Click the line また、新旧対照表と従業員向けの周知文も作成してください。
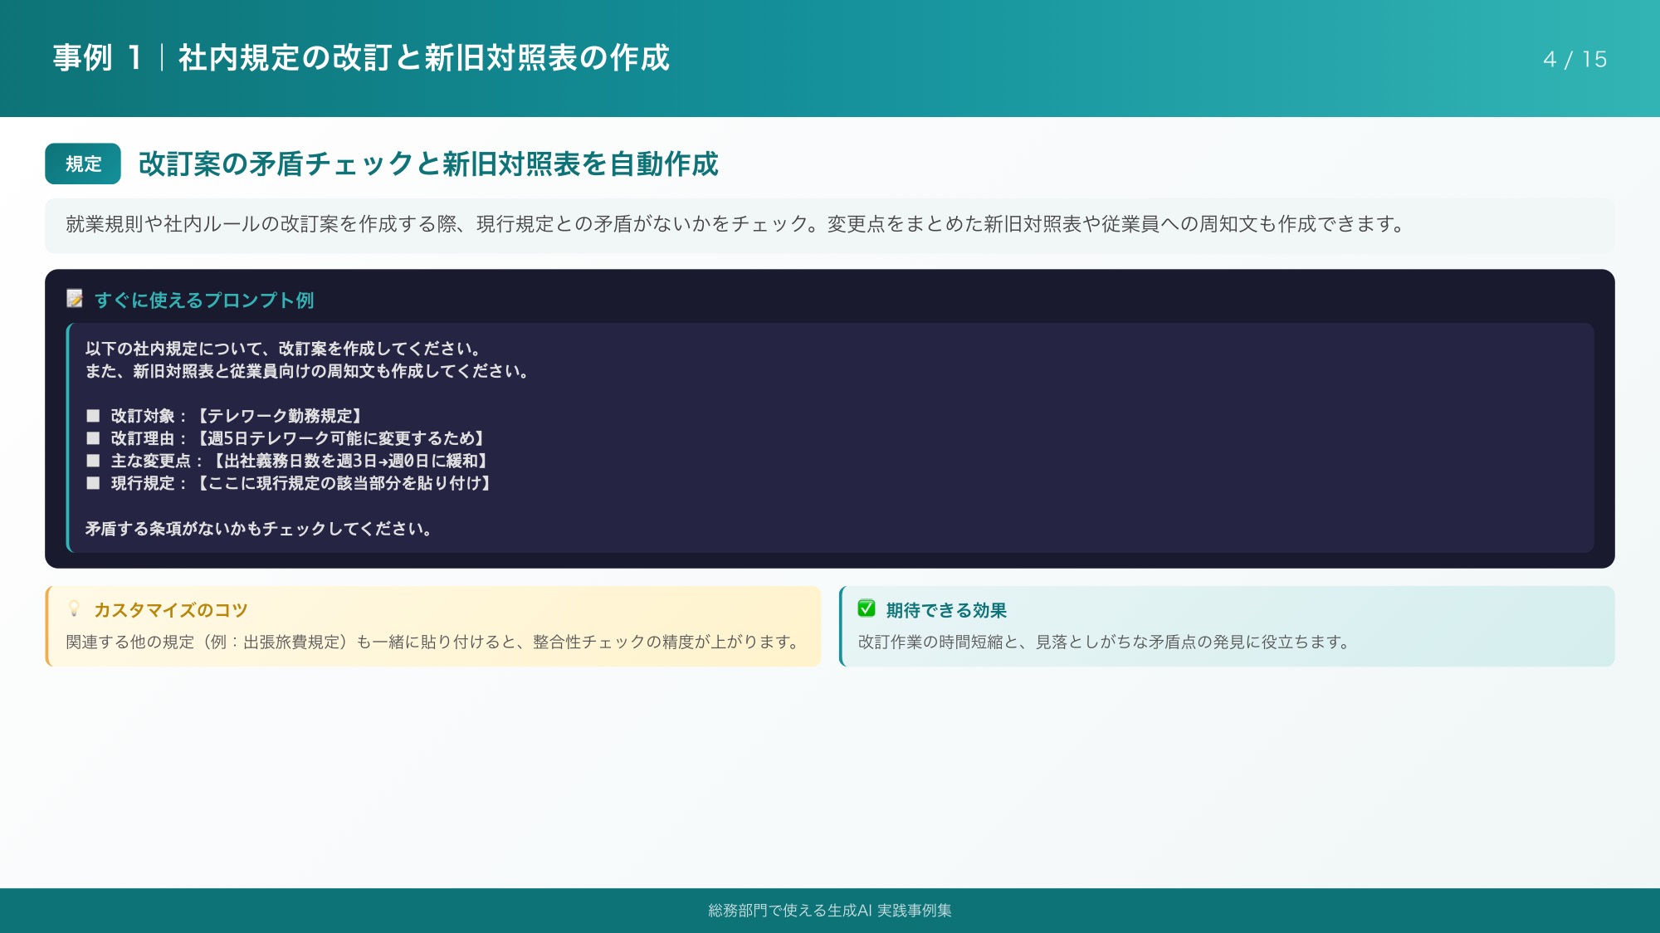The image size is (1660, 933). click(x=306, y=371)
